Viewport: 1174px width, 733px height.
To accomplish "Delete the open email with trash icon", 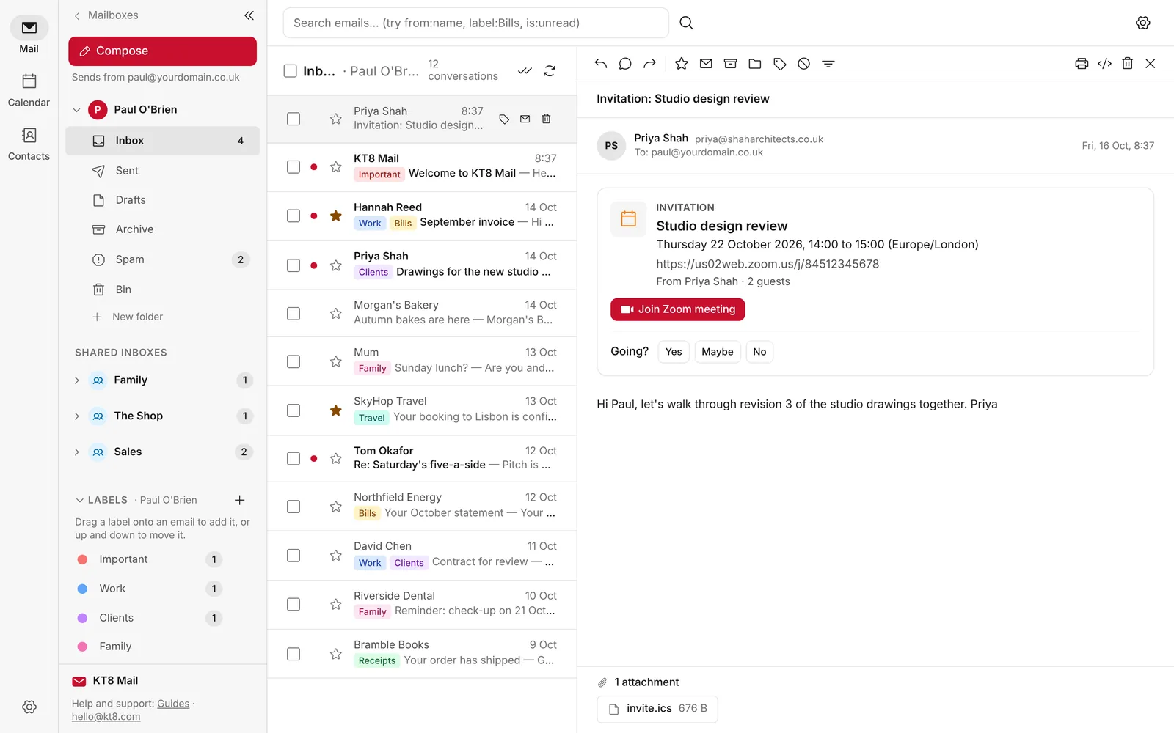I will pos(1128,64).
